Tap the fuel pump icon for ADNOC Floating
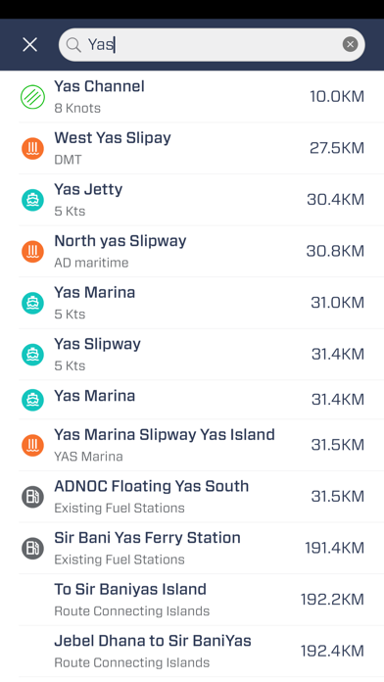Screen dimensions: 384x682 (32, 497)
